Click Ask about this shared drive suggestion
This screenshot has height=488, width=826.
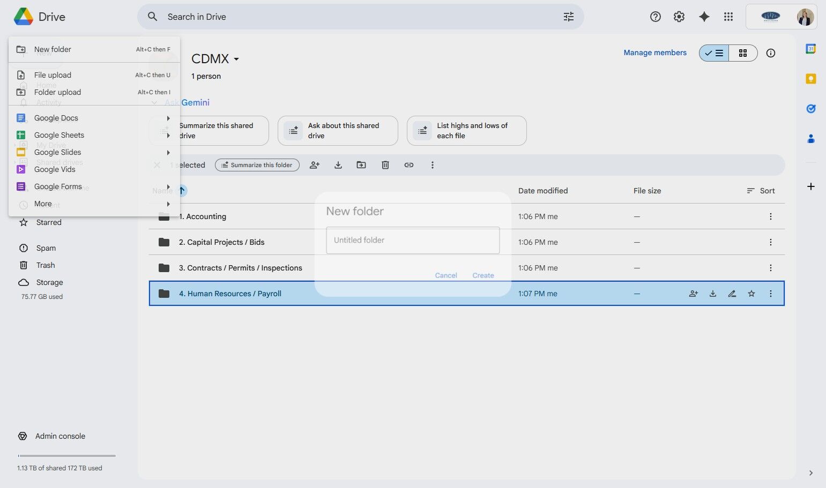tap(338, 131)
